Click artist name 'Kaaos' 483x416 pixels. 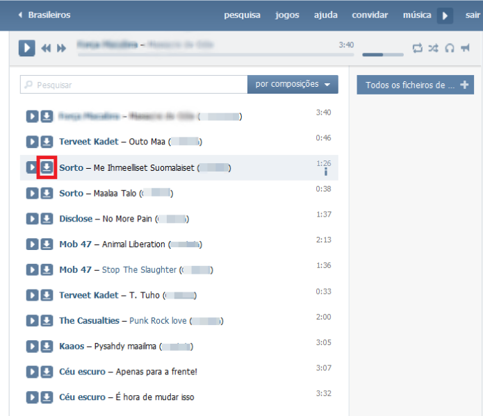point(72,347)
